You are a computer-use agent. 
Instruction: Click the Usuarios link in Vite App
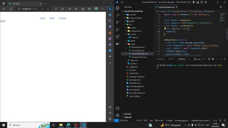(62, 18)
